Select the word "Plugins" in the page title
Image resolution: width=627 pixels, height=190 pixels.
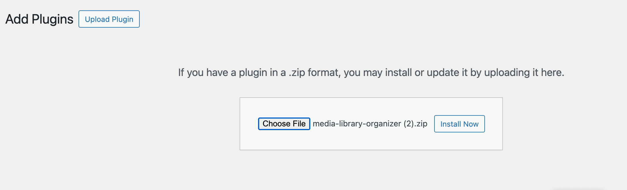coord(53,19)
